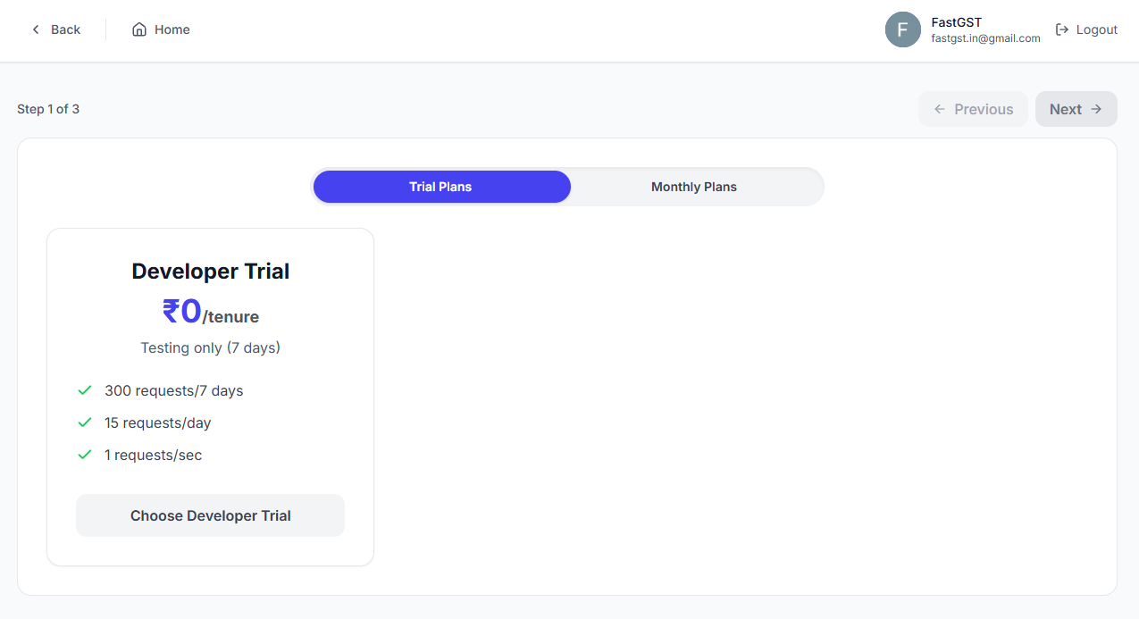This screenshot has width=1139, height=619.
Task: Click the fastgst.in@gmail.com email text
Action: click(985, 38)
